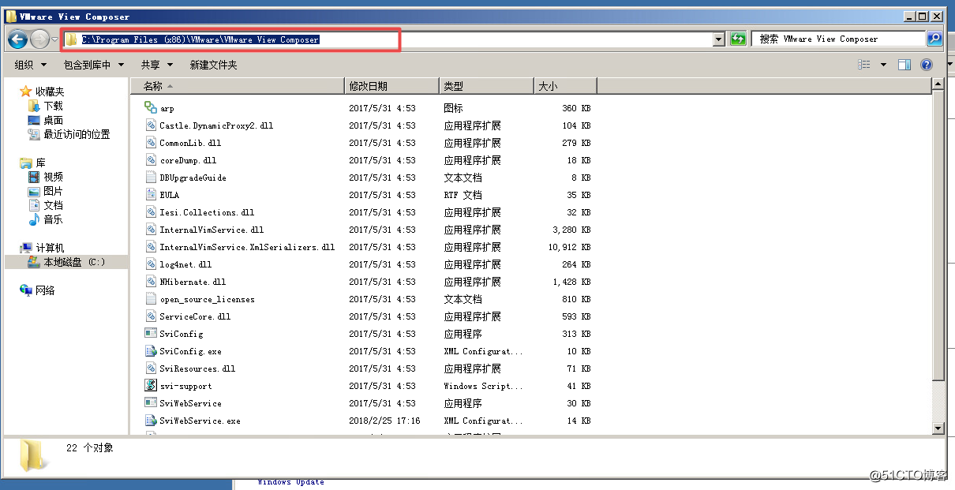Click the Windows Script type cell
Screen dimensions: 955x490
[483, 386]
